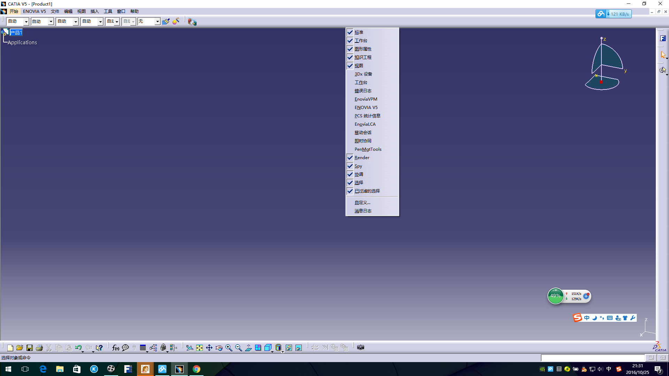Click the Capture camera icon
Image resolution: width=669 pixels, height=376 pixels.
click(361, 347)
